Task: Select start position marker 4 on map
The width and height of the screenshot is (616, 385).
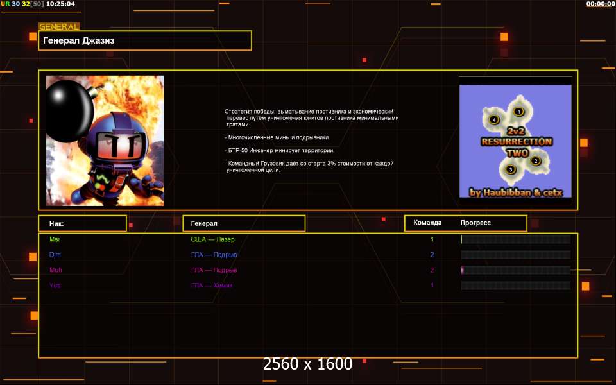Action: (494, 119)
